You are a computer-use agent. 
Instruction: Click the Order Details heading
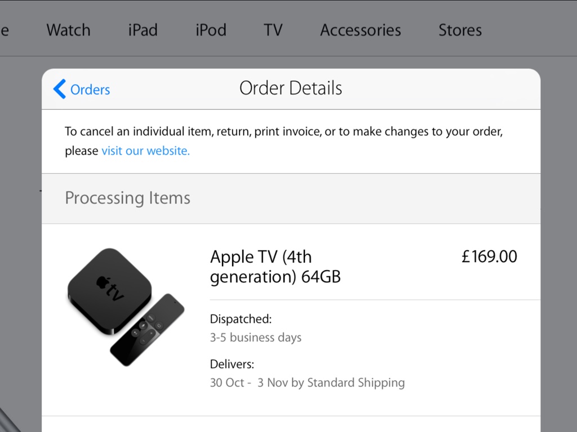tap(290, 88)
